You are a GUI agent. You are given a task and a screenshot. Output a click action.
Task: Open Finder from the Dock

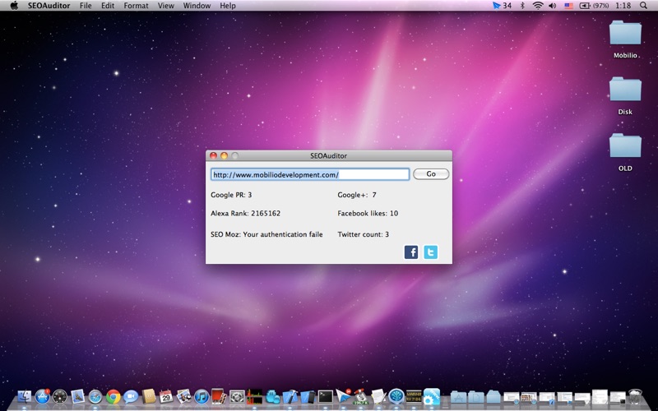(25, 396)
